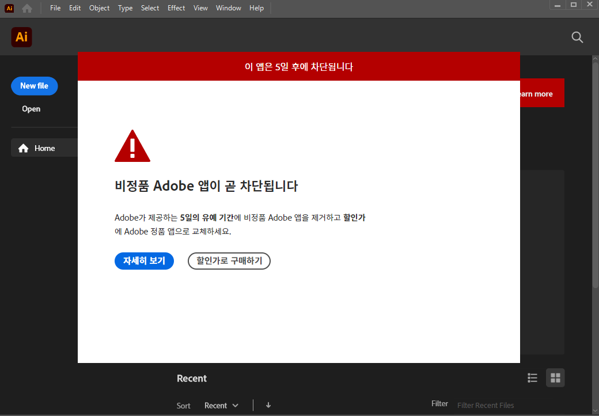Screen dimensions: 599x416
Task: Close the Illustrator window
Action: pyautogui.click(x=590, y=5)
